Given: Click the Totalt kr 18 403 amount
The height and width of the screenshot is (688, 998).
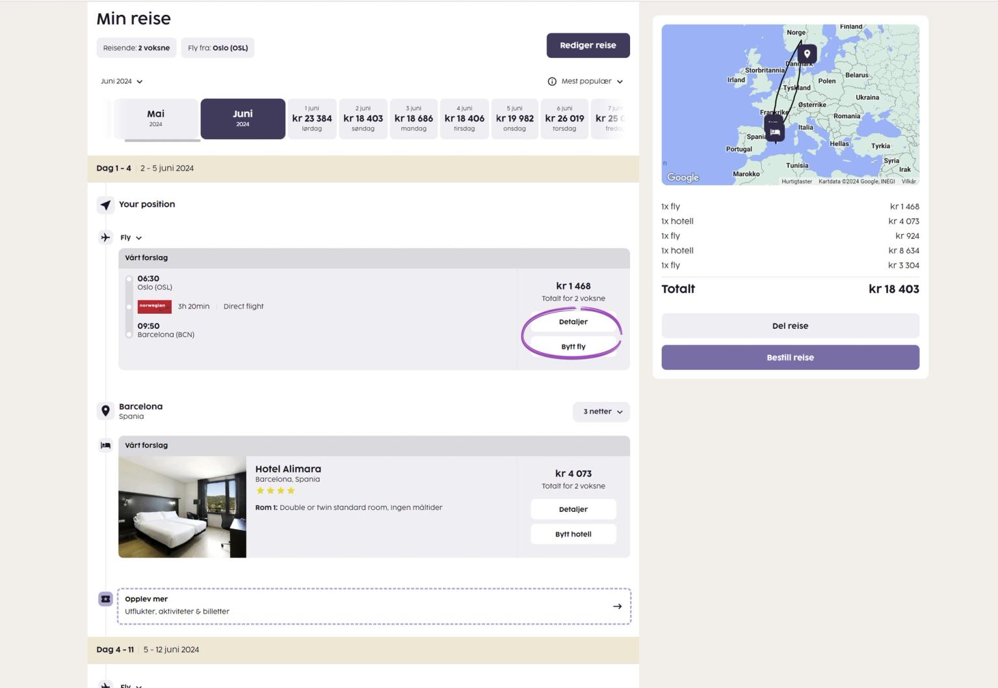Looking at the screenshot, I should [893, 289].
